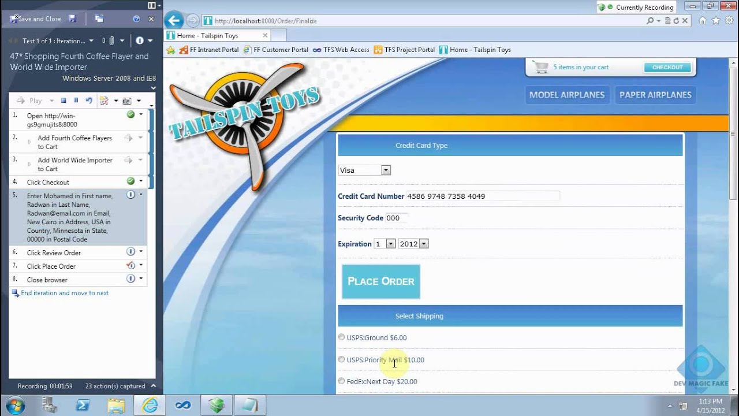The image size is (739, 416).
Task: Click End iteration and move to next link
Action: [65, 293]
